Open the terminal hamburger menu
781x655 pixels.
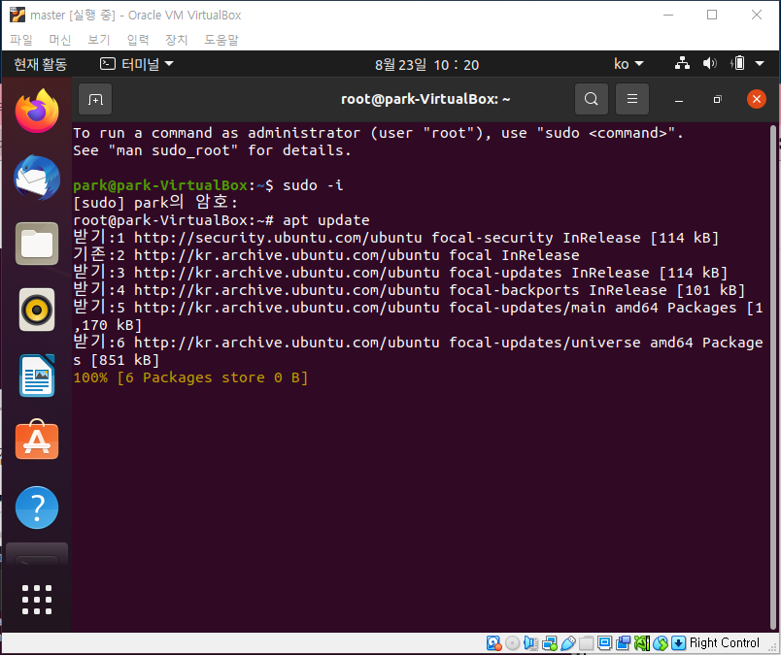tap(632, 99)
